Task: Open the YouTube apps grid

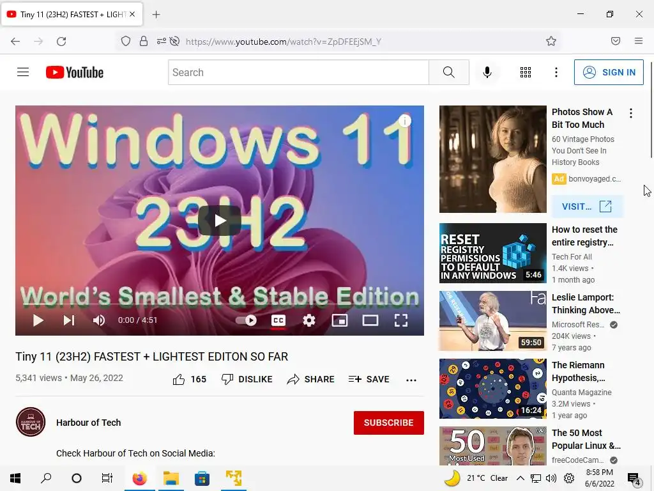Action: pyautogui.click(x=526, y=72)
